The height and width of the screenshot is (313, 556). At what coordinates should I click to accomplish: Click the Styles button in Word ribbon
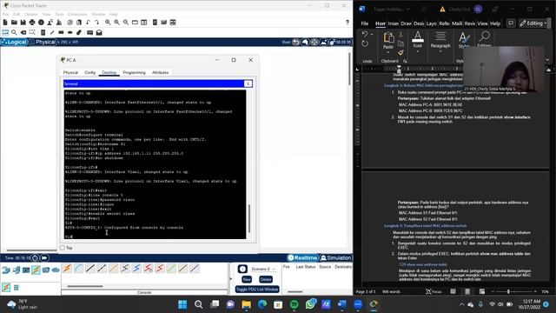[464, 40]
